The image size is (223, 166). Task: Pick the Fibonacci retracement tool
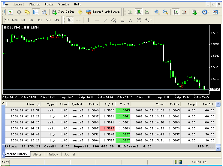click(122, 20)
